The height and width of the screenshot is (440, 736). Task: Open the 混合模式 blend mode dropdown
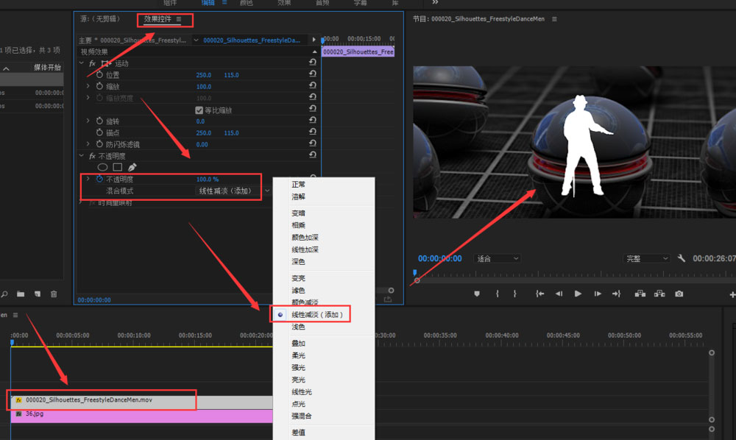point(232,191)
